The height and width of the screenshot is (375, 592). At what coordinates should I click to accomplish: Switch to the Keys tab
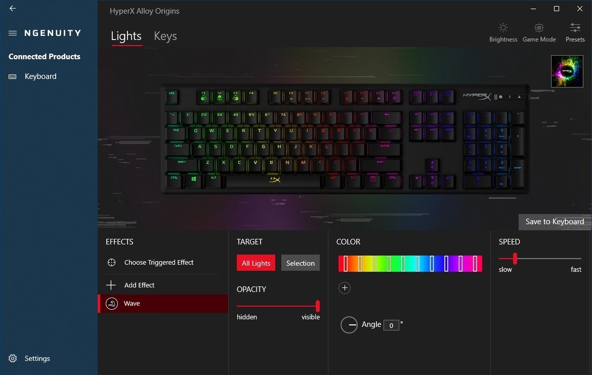click(165, 36)
